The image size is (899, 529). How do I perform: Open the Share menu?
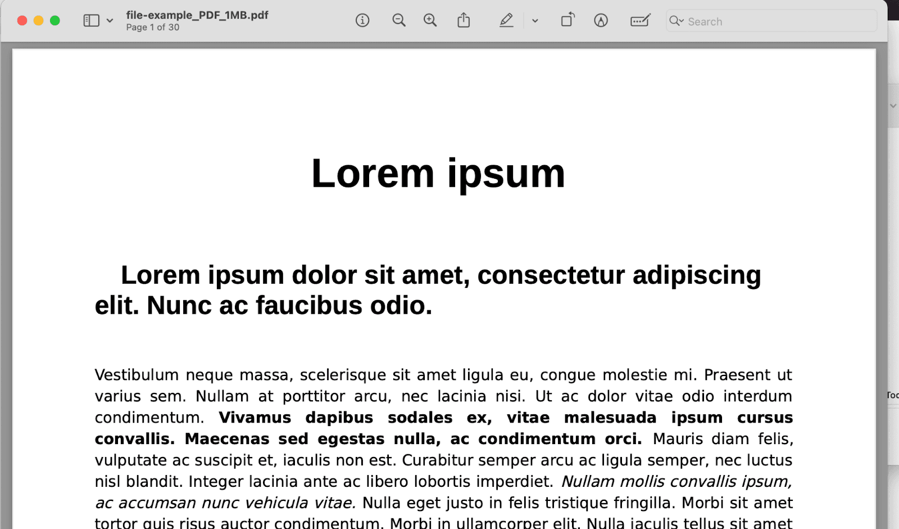point(464,21)
